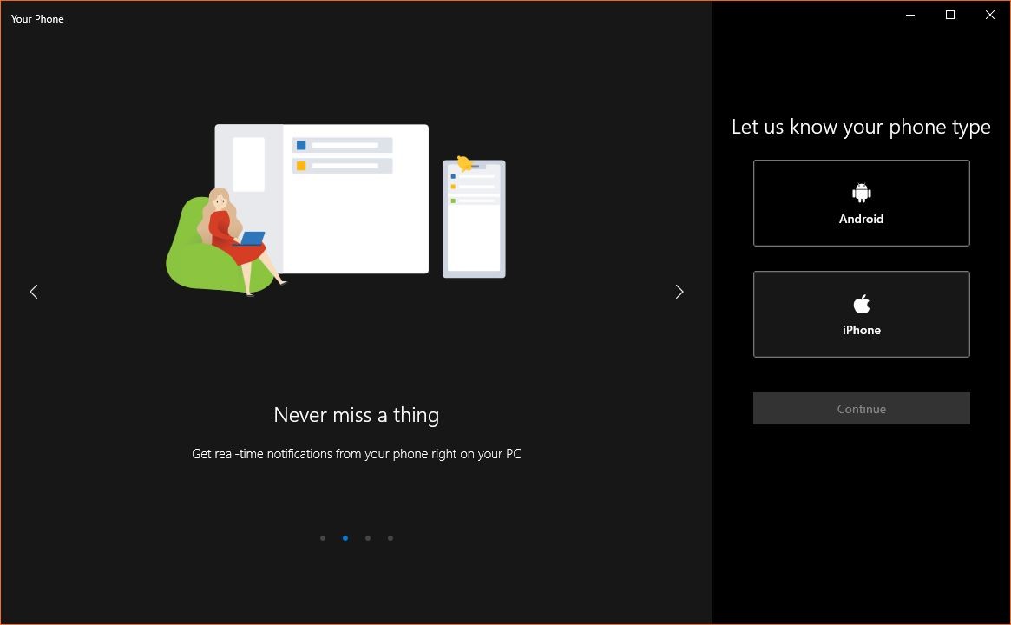Select the second (active) carousel page dot
Viewport: 1011px width, 625px height.
point(345,538)
